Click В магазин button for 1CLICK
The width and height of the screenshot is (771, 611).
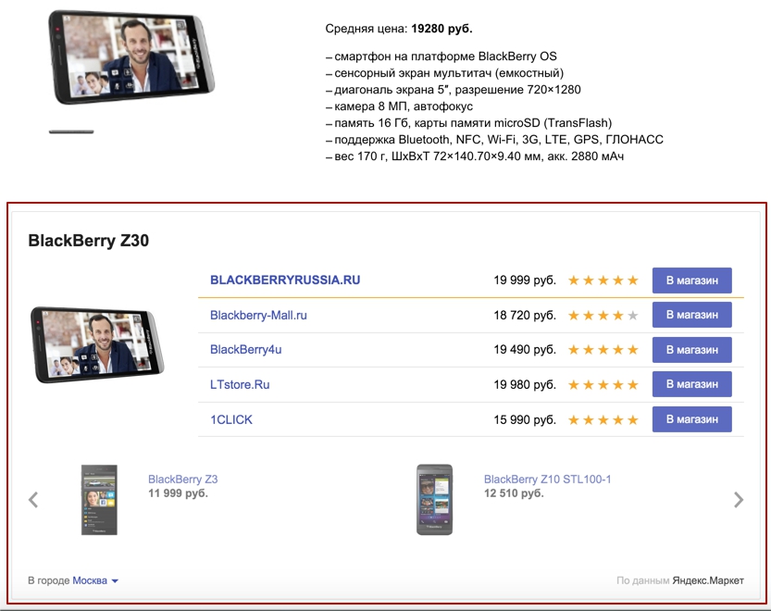[691, 419]
